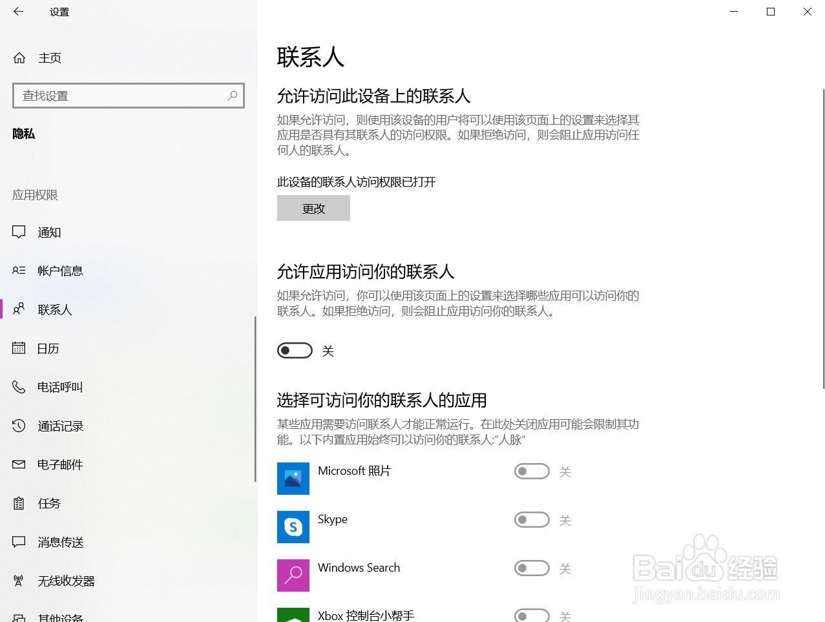Click the 允许应用访问你的联系人 heading

(x=366, y=272)
